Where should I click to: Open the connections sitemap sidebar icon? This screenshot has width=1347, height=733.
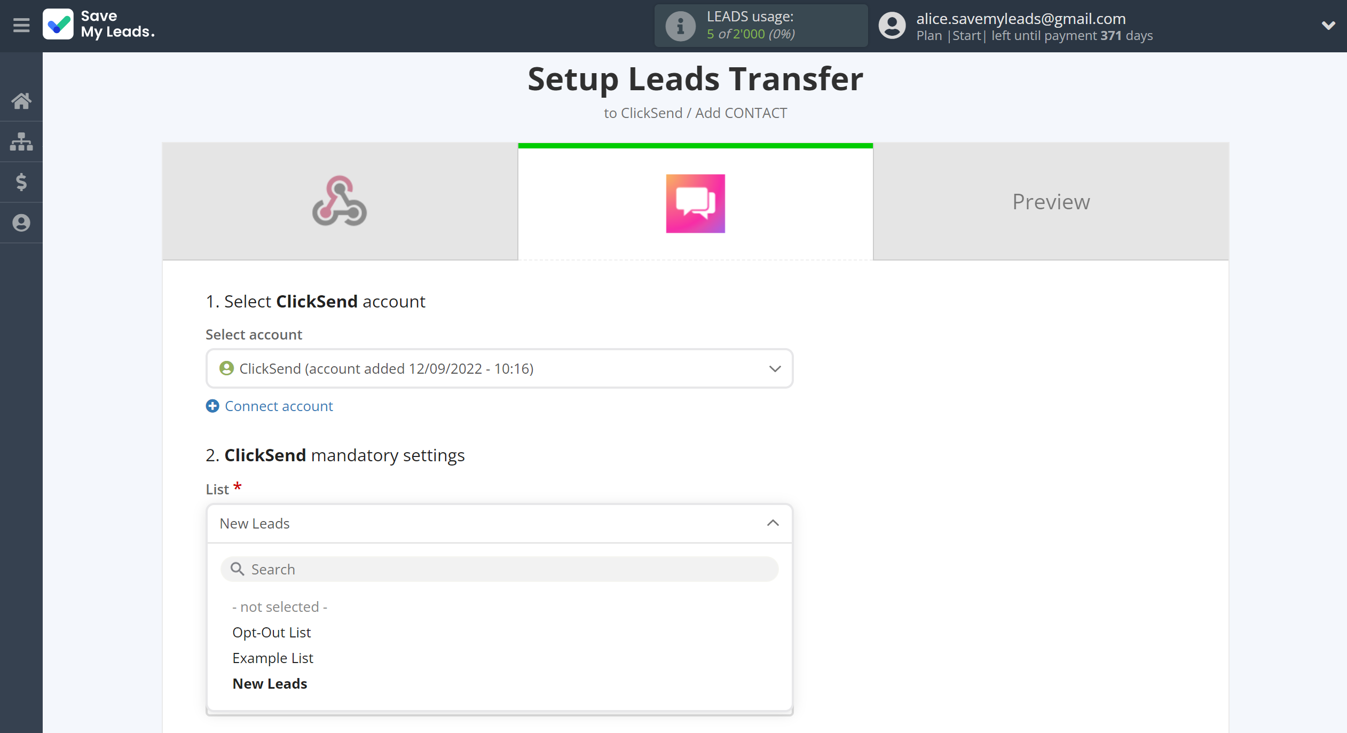click(21, 141)
